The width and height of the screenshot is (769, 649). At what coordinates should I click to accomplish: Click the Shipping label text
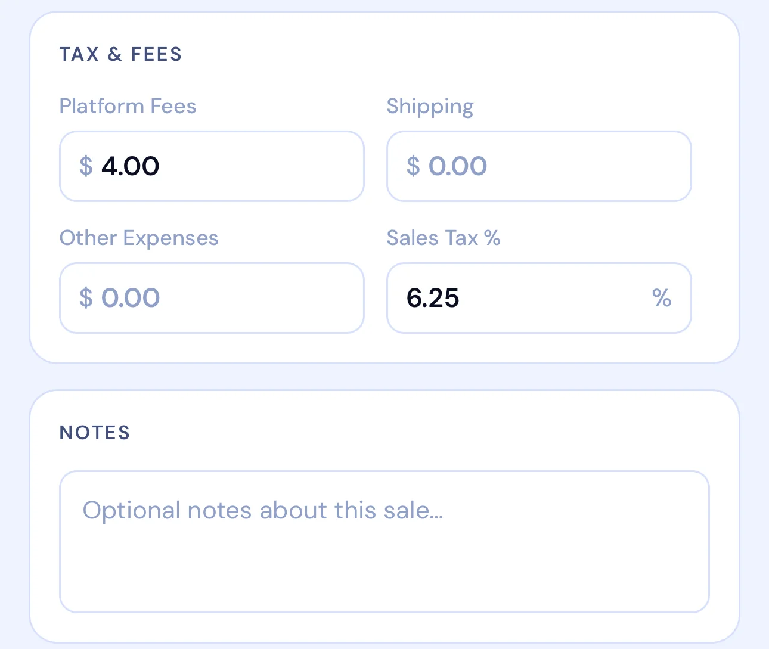430,105
